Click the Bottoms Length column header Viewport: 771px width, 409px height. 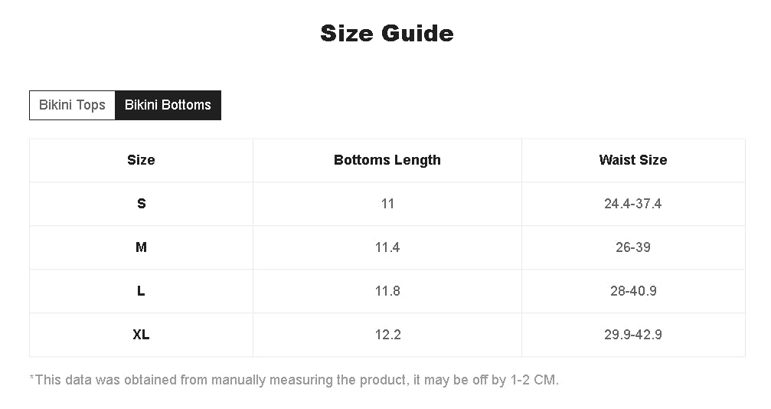(387, 160)
